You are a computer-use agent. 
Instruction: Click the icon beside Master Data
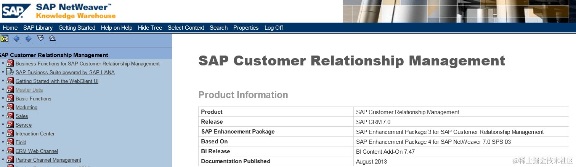[10, 89]
